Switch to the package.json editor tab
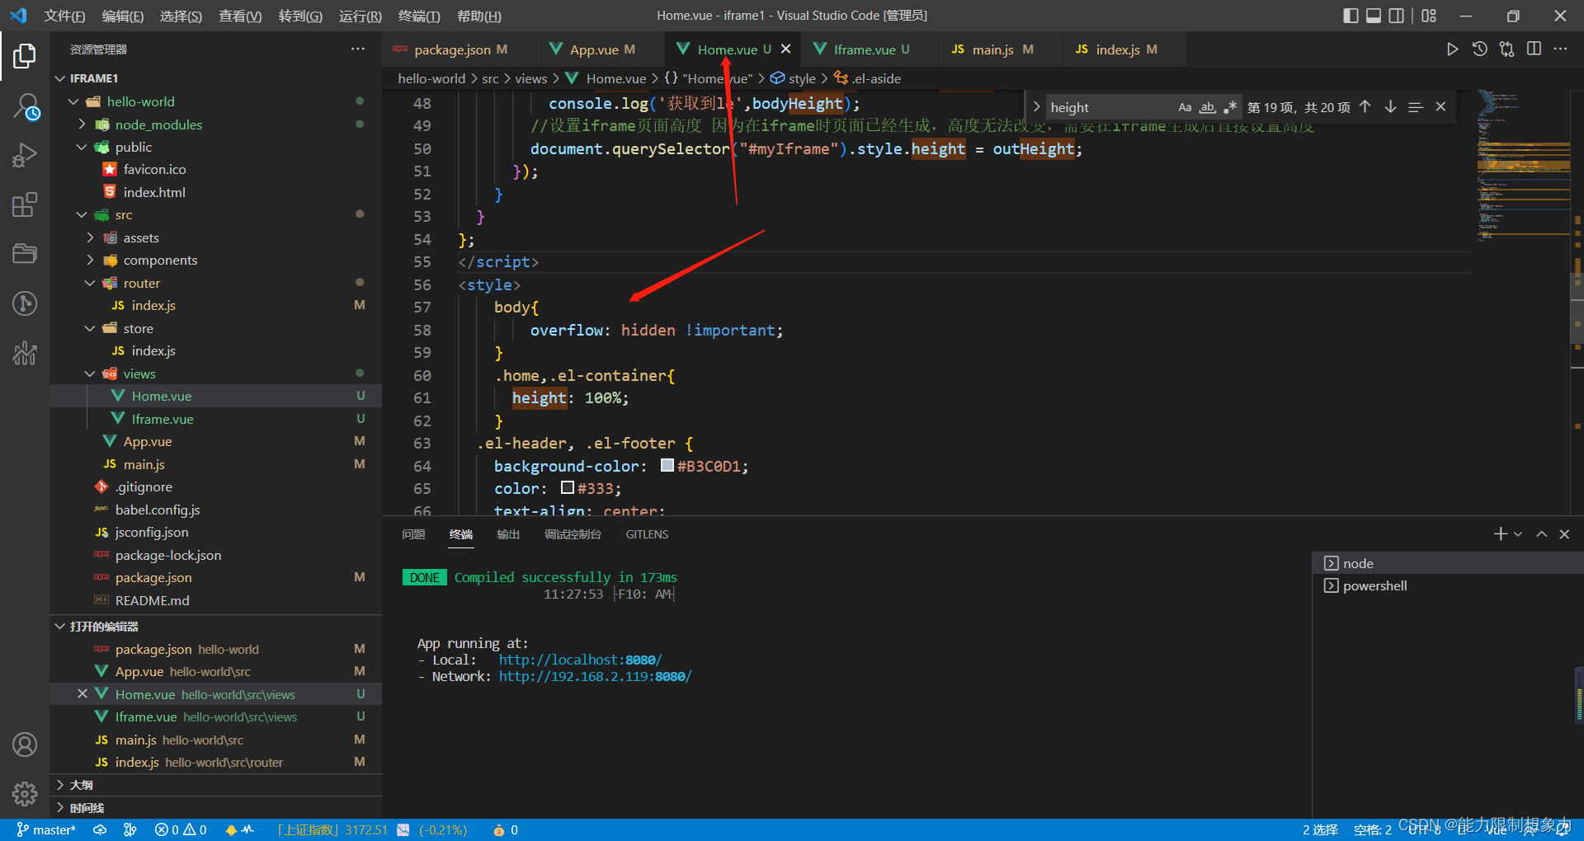Image resolution: width=1584 pixels, height=841 pixels. click(460, 49)
